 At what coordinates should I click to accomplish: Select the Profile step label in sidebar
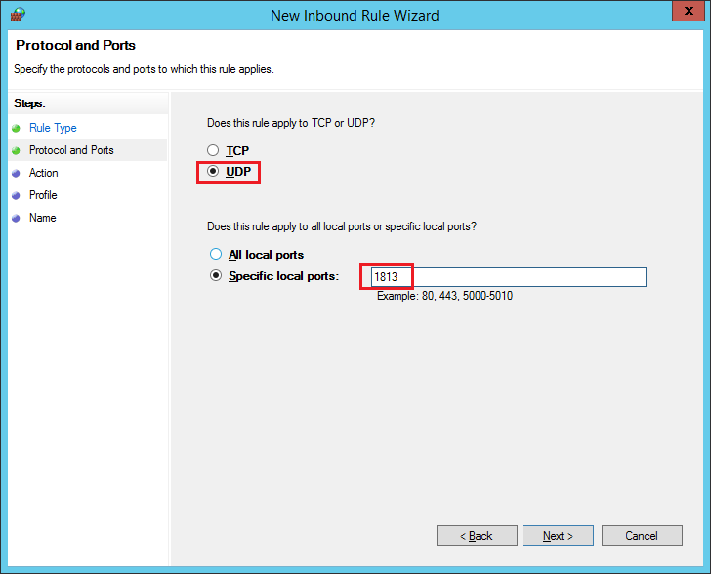[43, 195]
